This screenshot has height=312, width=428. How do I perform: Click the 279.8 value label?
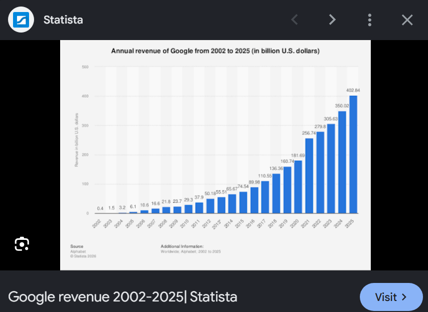pyautogui.click(x=320, y=127)
